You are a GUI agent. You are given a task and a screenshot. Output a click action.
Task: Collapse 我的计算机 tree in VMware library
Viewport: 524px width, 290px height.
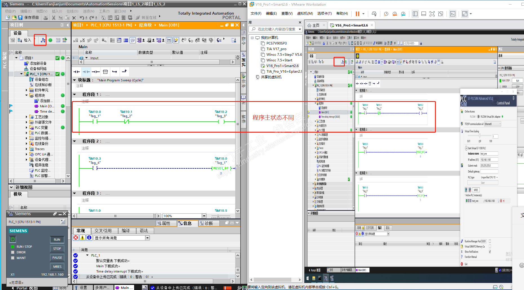(252, 38)
